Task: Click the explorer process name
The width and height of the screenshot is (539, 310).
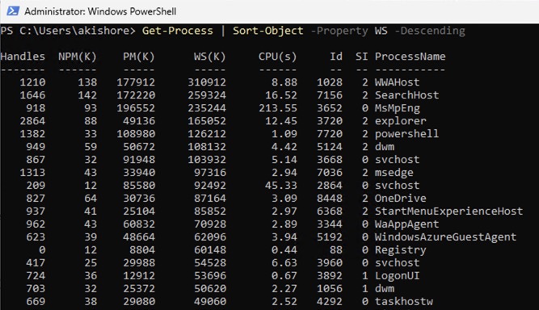Action: [401, 121]
